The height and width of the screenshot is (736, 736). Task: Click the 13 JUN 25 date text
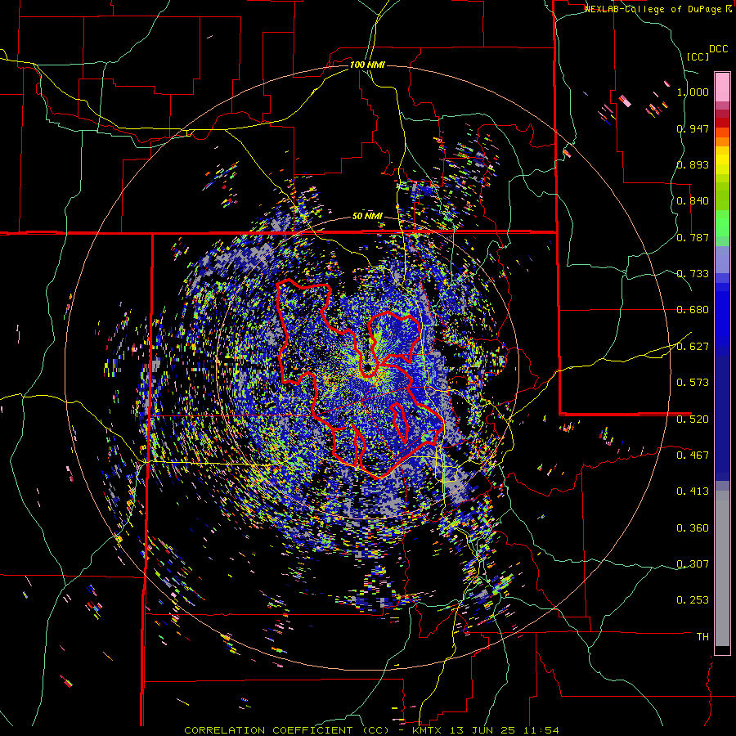(482, 730)
